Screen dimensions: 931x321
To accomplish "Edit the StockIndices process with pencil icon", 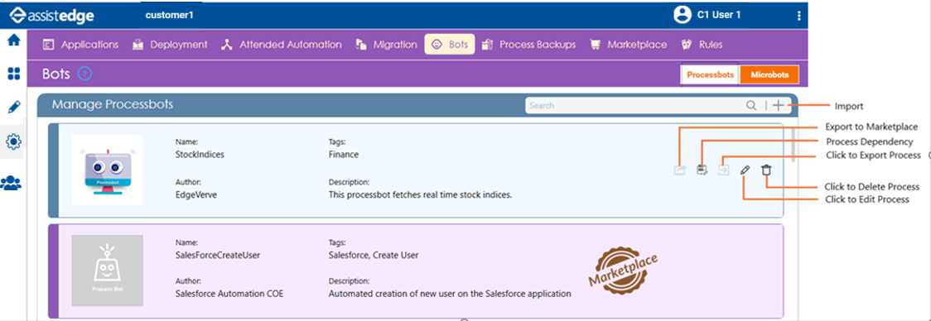I will coord(745,170).
